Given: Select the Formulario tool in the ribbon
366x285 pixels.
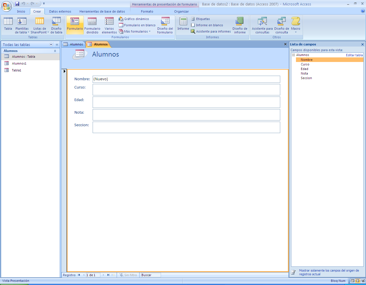Looking at the screenshot, I should point(75,25).
